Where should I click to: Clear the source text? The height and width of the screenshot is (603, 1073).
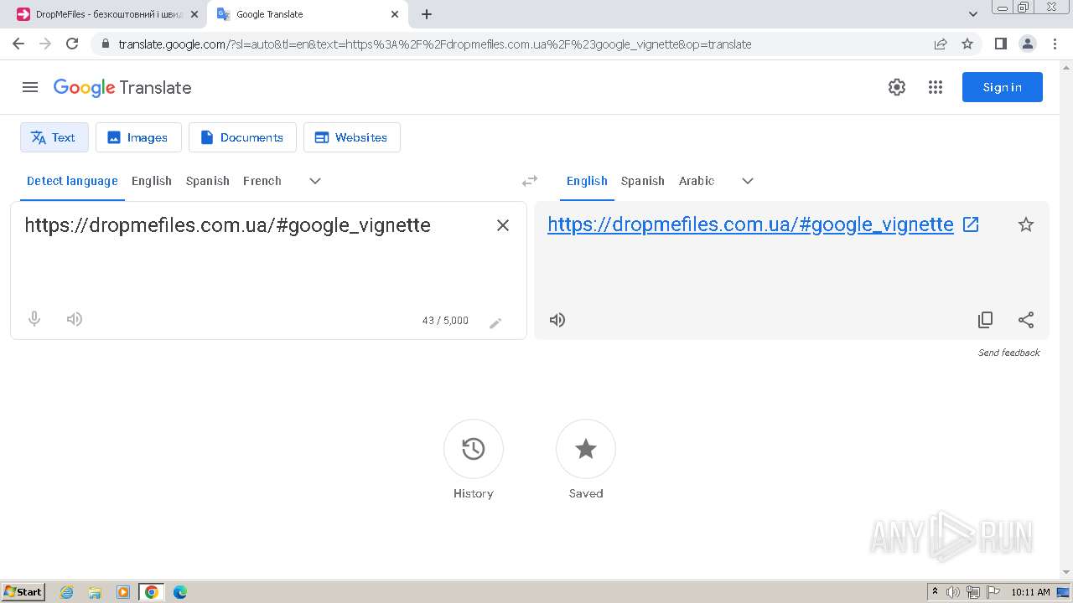pyautogui.click(x=503, y=225)
